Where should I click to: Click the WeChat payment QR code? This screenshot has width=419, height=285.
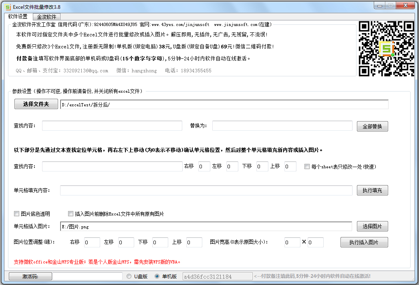pos(387,49)
